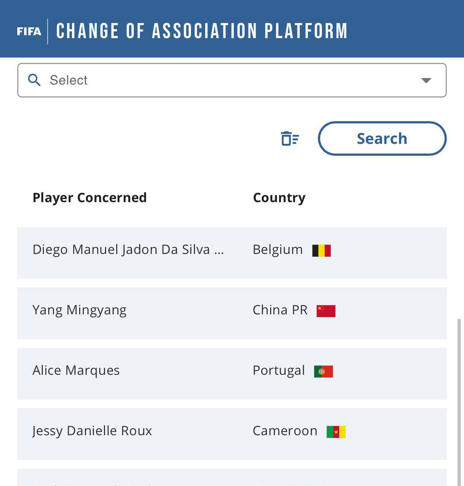464x486 pixels.
Task: Open the Yang Mingyang row
Action: (x=232, y=313)
